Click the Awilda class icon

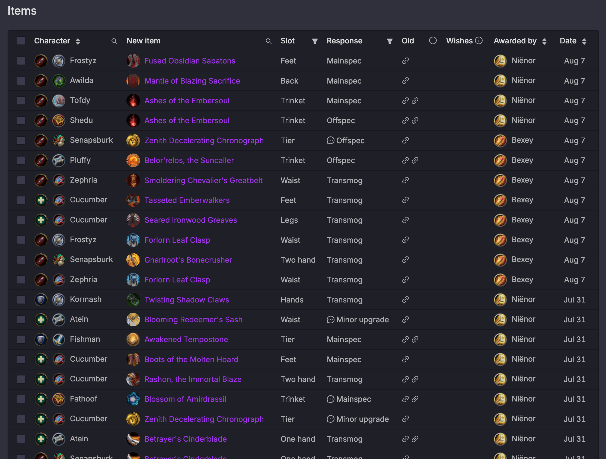click(59, 81)
